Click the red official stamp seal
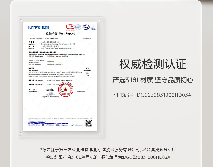Viewport: 213px width, 167px height. [x=66, y=89]
